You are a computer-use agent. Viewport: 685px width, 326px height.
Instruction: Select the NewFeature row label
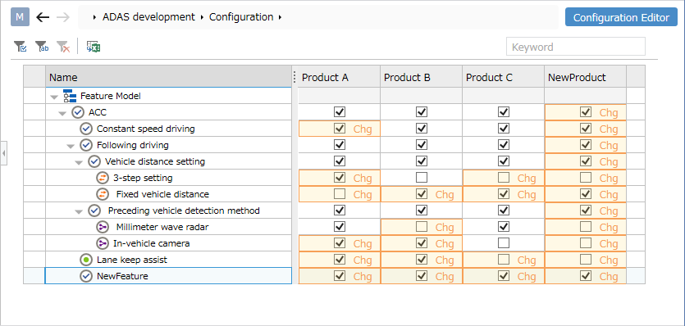(x=122, y=276)
